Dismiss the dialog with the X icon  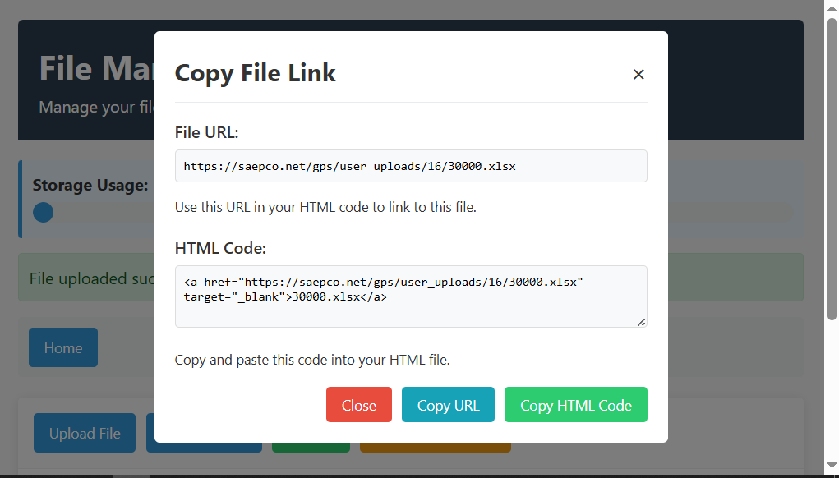638,74
